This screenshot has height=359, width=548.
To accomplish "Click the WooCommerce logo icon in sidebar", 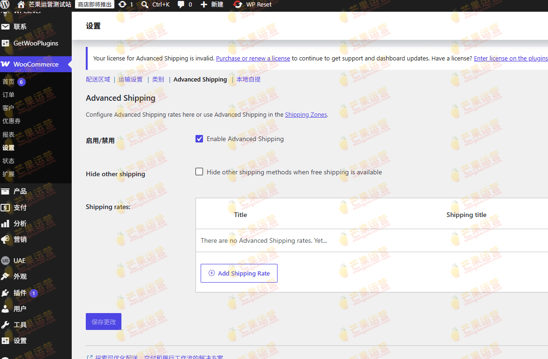I will click(x=5, y=64).
